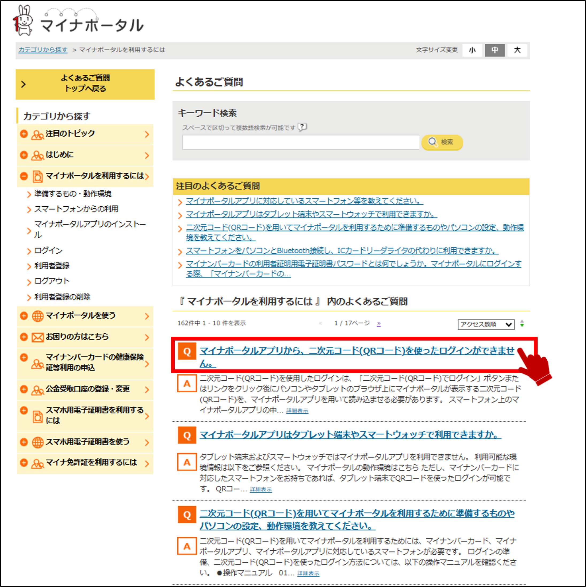This screenshot has width=586, height=587.
Task: Click 詳細表示 under the QR login answer
Action: [297, 411]
